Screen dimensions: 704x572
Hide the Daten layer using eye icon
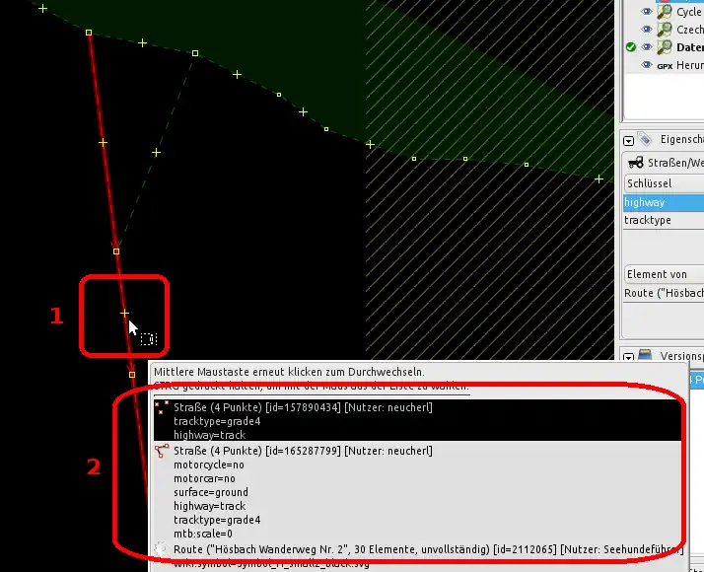(648, 47)
